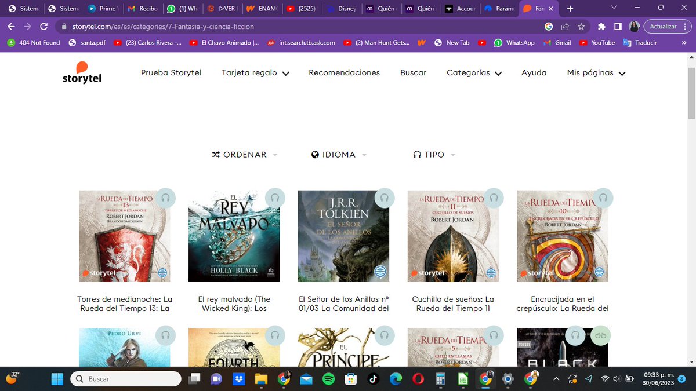Open El Rey Malvado book cover
The height and width of the screenshot is (391, 696).
point(234,236)
